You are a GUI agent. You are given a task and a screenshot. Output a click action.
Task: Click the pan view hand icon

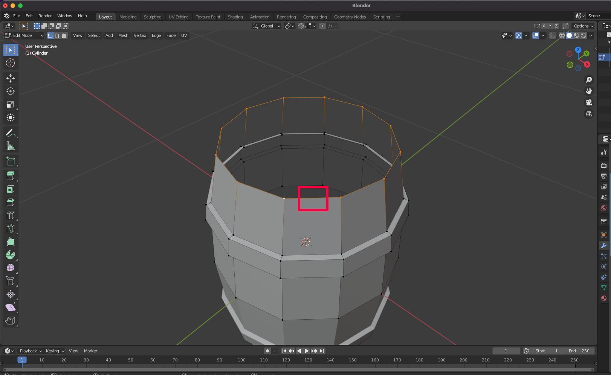pos(589,91)
